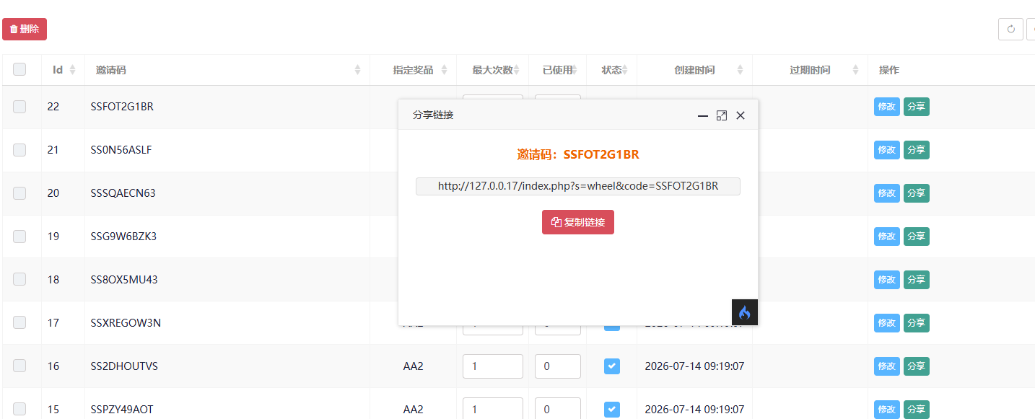Image resolution: width=1035 pixels, height=419 pixels.
Task: Click the red 删除 trash button
Action: tap(25, 30)
